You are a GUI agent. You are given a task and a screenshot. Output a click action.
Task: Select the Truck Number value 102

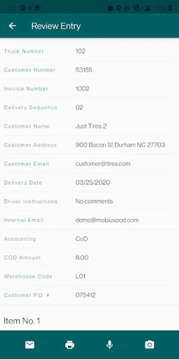[80, 51]
